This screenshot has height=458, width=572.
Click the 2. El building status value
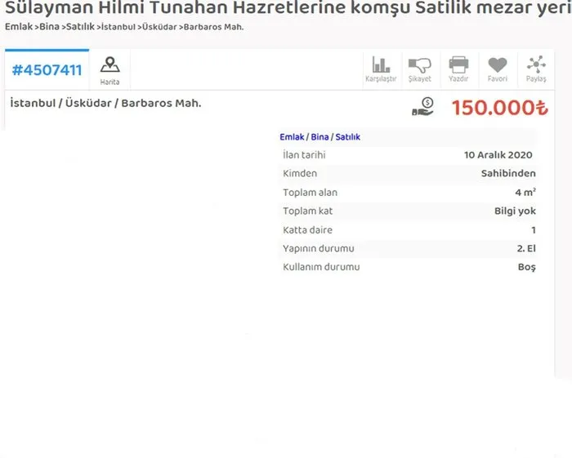(x=526, y=248)
